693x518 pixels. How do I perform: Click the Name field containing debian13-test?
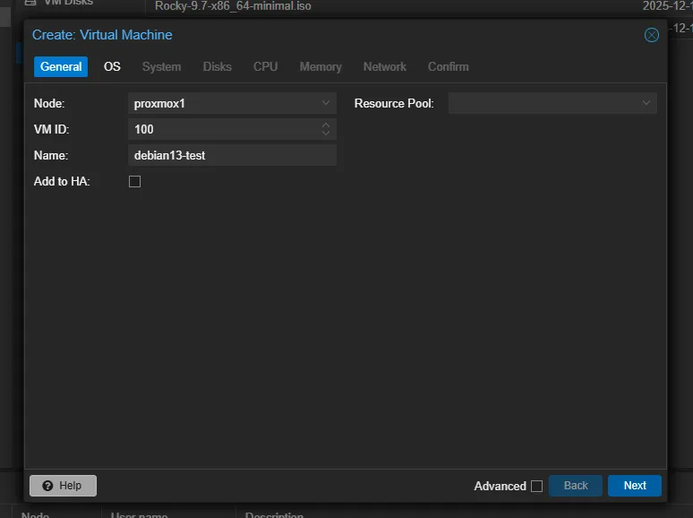pos(232,155)
